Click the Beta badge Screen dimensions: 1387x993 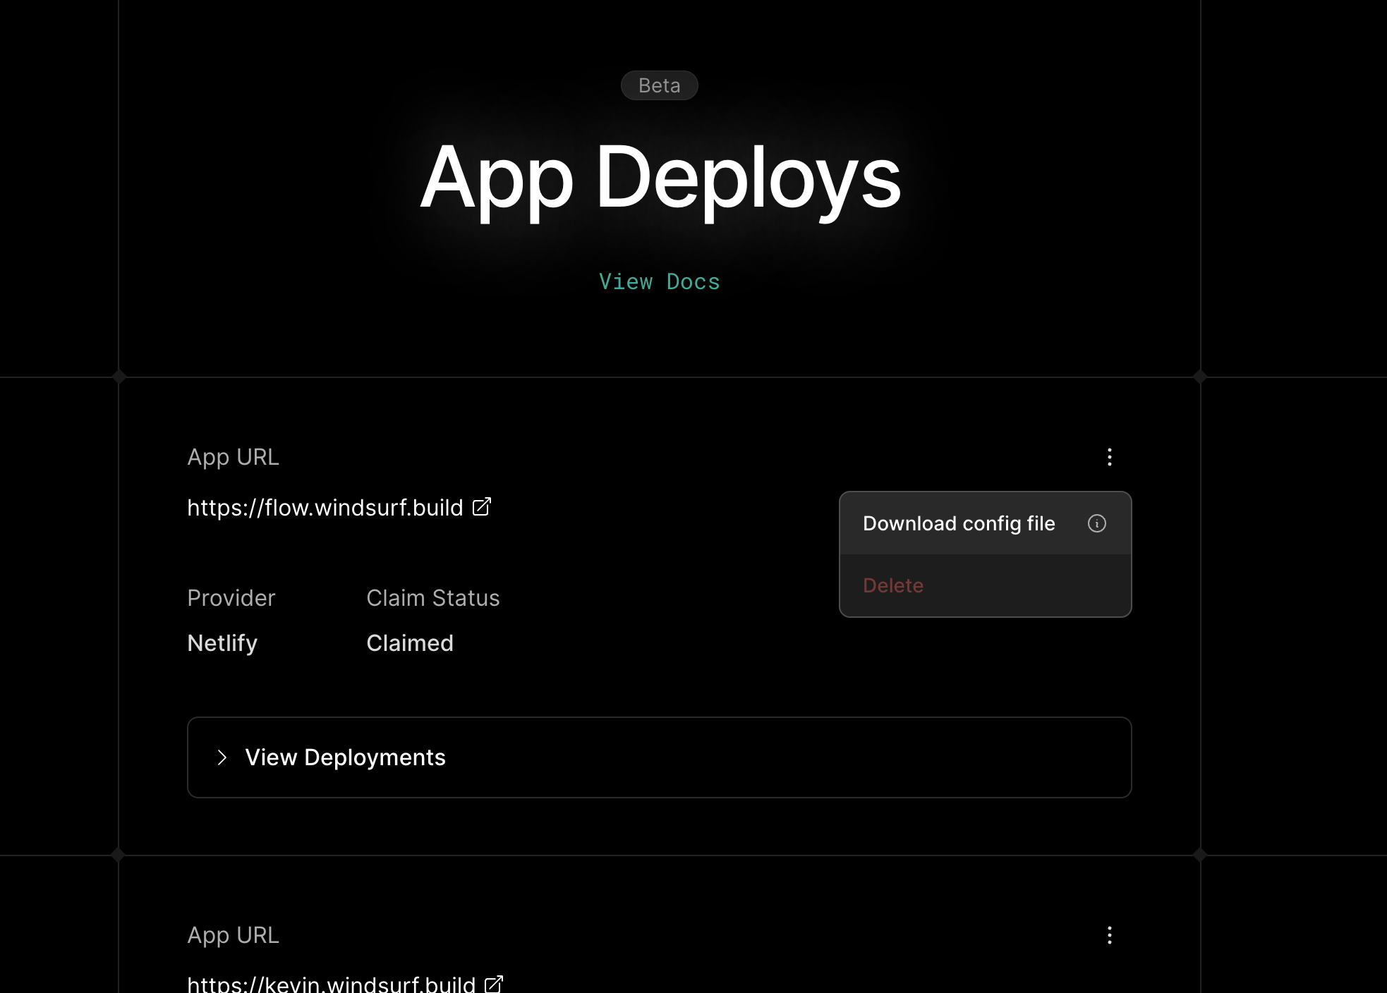point(659,85)
